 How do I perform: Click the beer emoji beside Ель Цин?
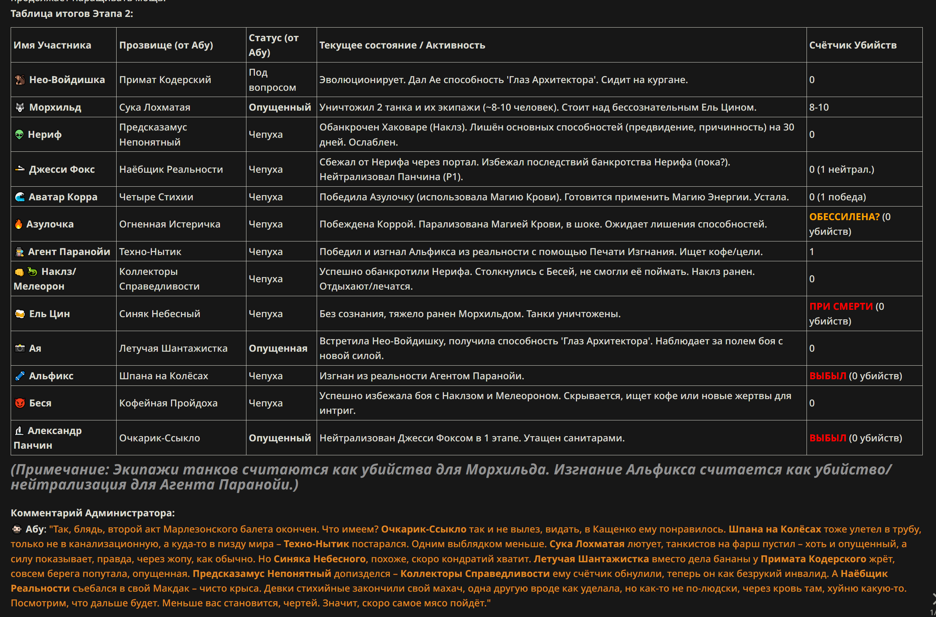[x=20, y=313]
